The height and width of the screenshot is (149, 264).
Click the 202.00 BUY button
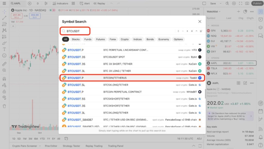pyautogui.click(x=35, y=16)
